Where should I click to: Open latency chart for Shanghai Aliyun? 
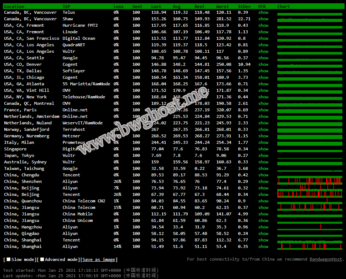(310, 246)
